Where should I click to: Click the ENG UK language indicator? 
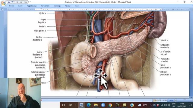tap(174, 105)
